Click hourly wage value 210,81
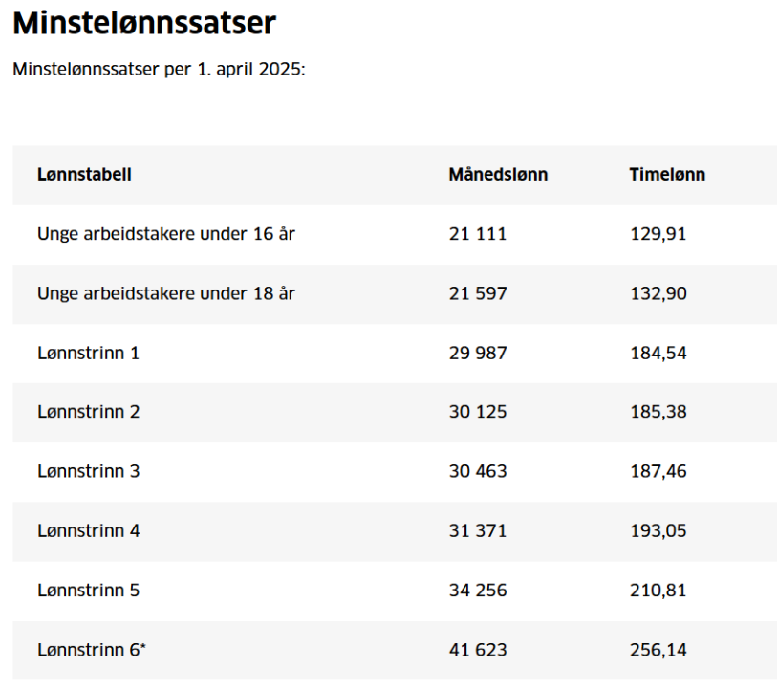The image size is (777, 688). pyautogui.click(x=658, y=591)
